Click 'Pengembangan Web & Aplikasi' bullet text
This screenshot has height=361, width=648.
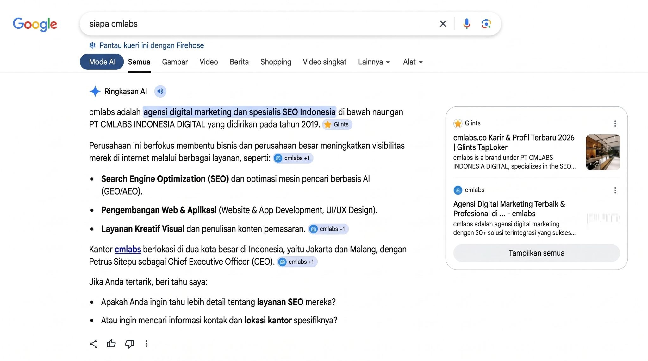coord(159,210)
